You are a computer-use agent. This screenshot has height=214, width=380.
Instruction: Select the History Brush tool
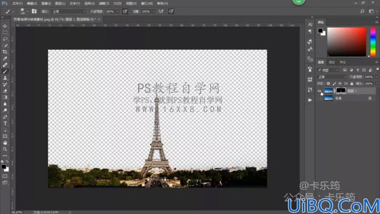tap(5, 84)
